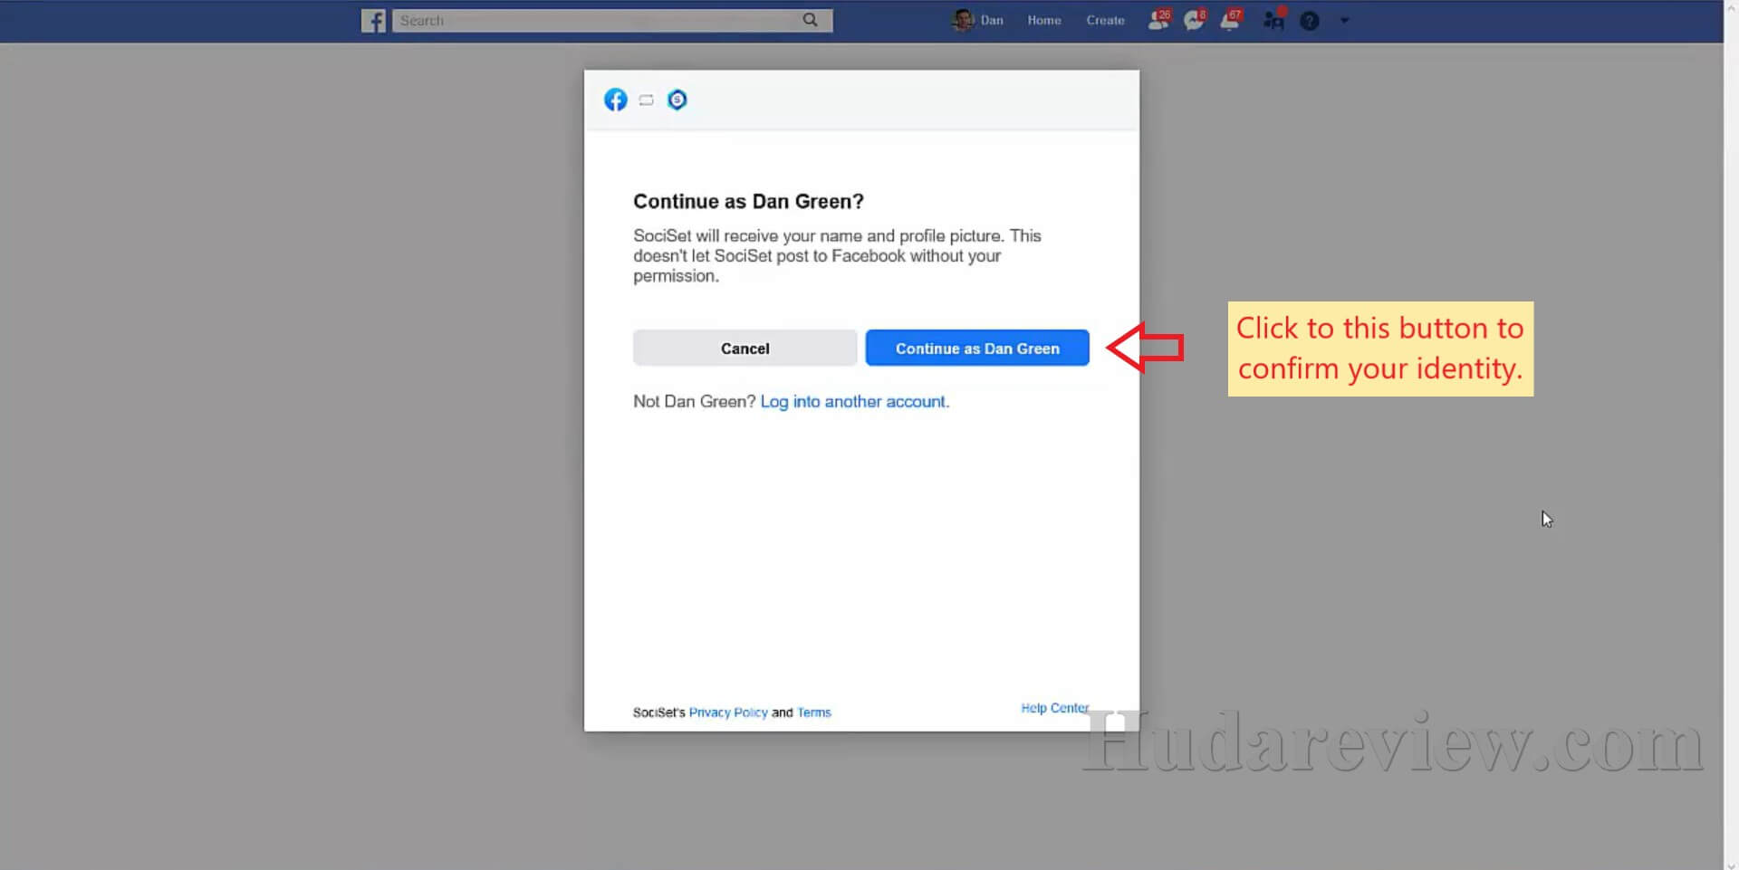Follow the Log into another account link
This screenshot has width=1739, height=870.
[855, 401]
